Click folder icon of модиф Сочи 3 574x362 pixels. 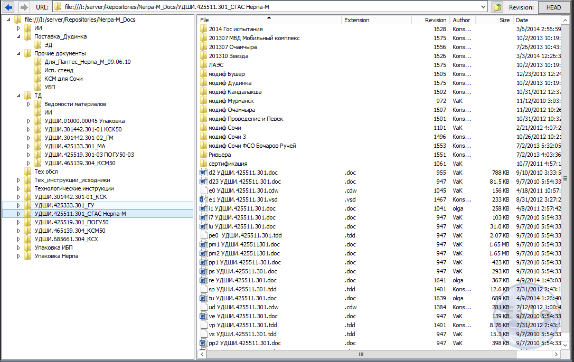(204, 136)
